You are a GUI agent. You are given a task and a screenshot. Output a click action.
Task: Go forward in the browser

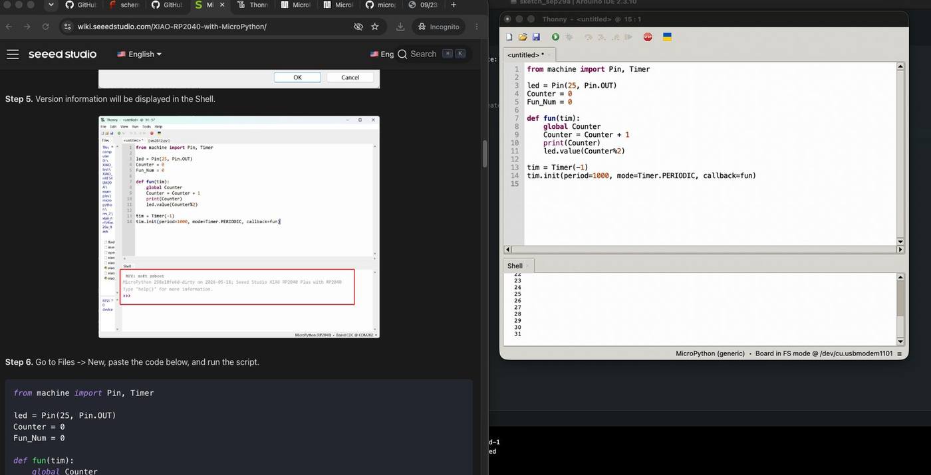[27, 27]
